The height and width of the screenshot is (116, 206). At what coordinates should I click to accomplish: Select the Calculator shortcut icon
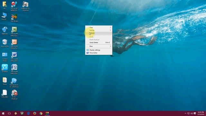[5, 94]
